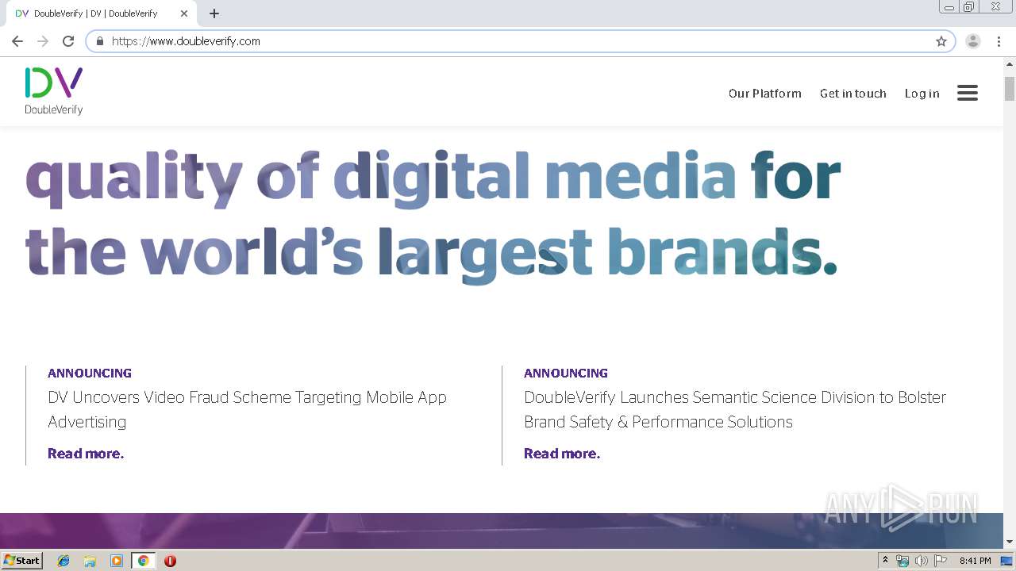Reload the page
Image resolution: width=1016 pixels, height=571 pixels.
tap(68, 41)
